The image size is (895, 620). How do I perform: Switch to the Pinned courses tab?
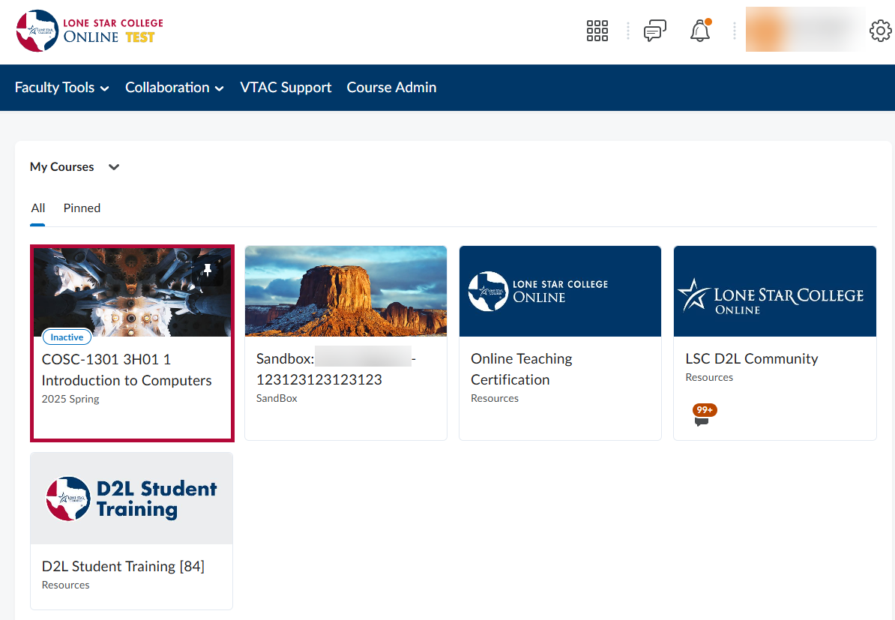pos(82,208)
